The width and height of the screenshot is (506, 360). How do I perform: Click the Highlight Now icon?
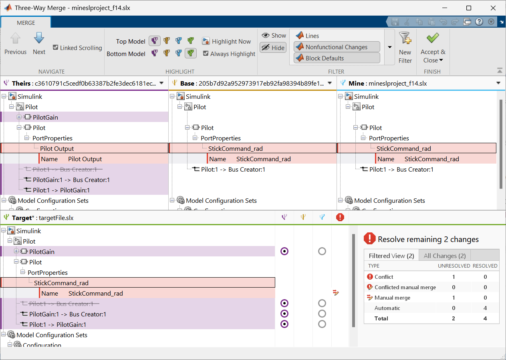click(206, 41)
